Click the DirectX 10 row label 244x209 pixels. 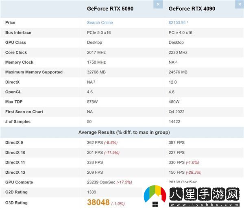(x=15, y=153)
